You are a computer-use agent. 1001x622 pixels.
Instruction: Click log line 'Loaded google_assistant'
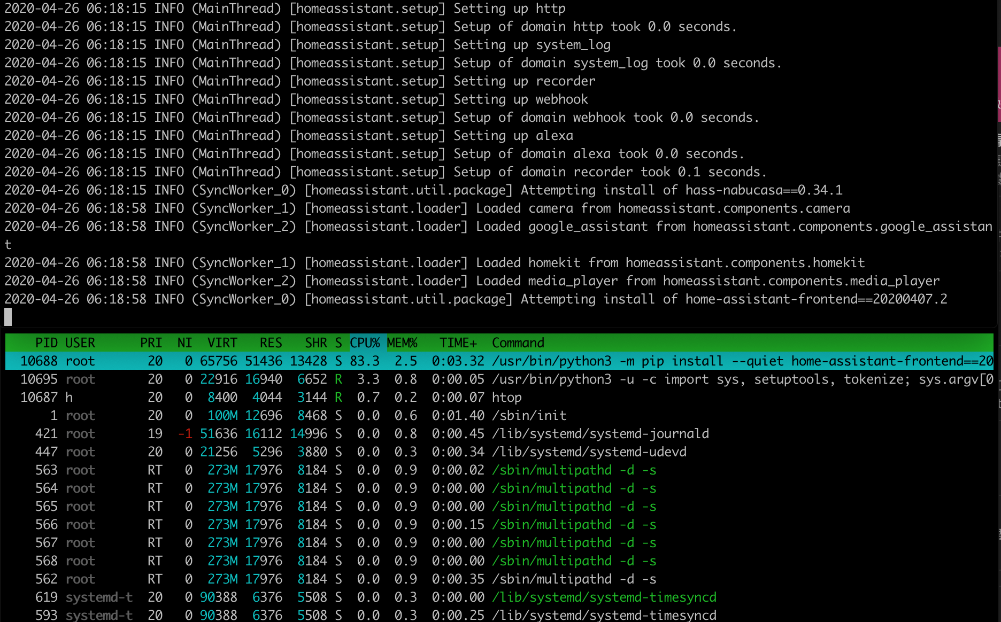(x=498, y=235)
